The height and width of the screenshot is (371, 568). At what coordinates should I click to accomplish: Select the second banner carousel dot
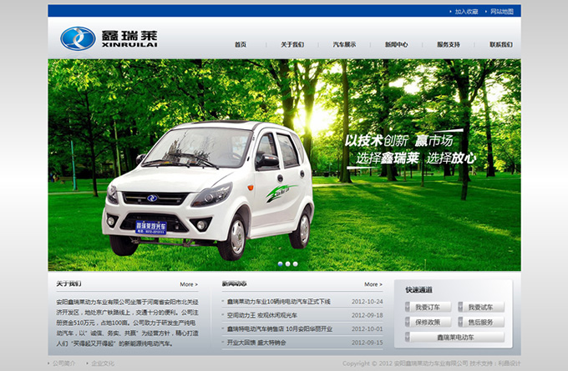coord(286,263)
